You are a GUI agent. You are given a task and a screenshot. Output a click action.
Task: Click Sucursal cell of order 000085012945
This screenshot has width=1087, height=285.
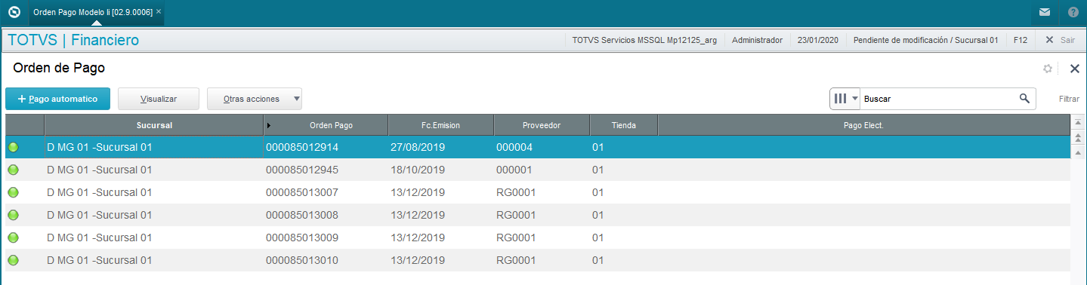click(99, 170)
